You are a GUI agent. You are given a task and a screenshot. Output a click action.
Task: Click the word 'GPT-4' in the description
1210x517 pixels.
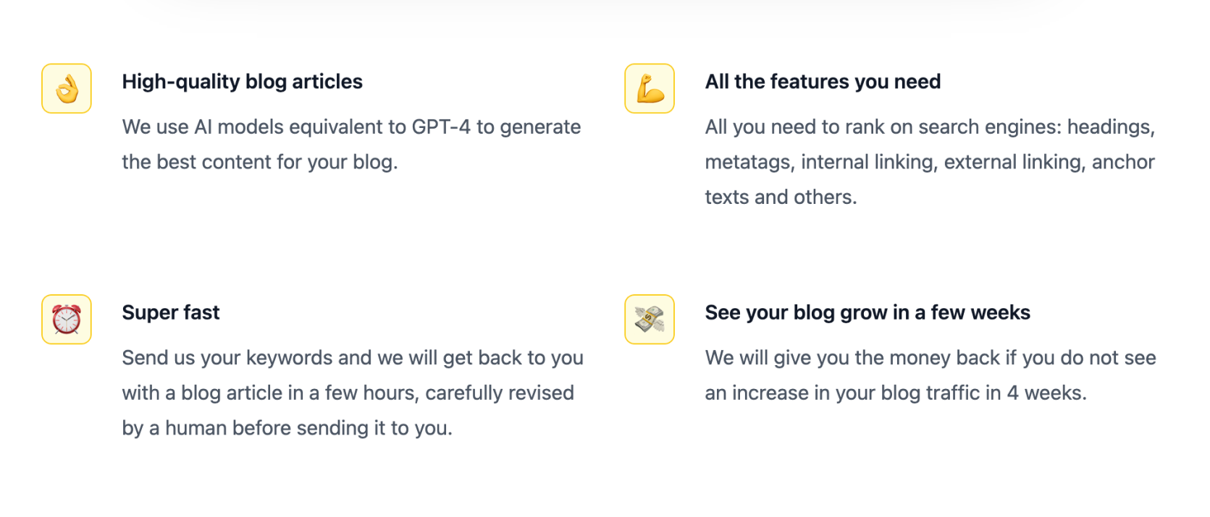(441, 127)
